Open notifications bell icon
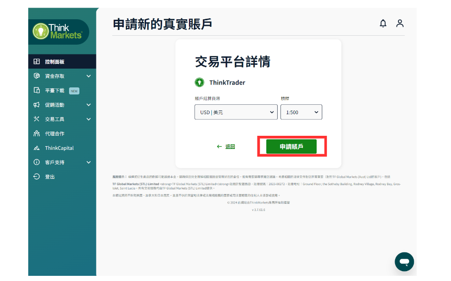Image resolution: width=451 pixels, height=281 pixels. (383, 23)
